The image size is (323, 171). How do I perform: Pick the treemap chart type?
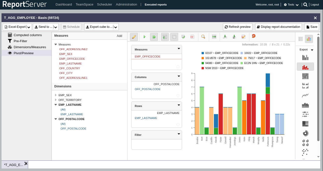[305, 124]
